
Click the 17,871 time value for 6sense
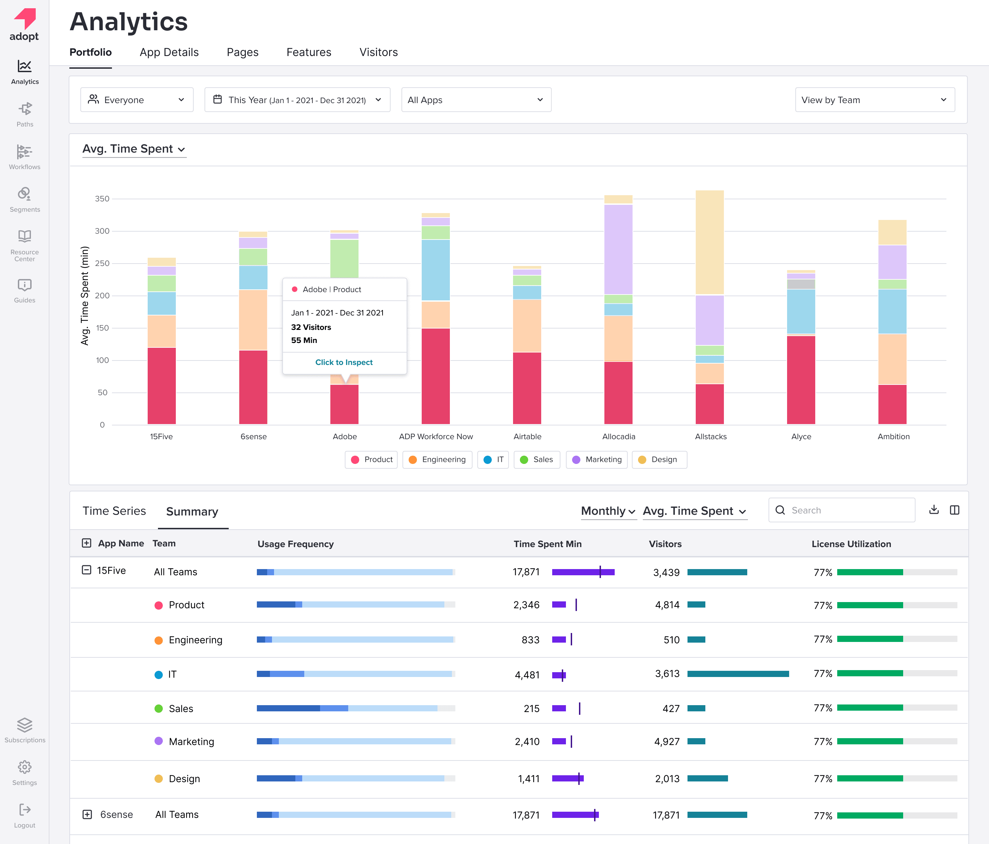coord(526,815)
